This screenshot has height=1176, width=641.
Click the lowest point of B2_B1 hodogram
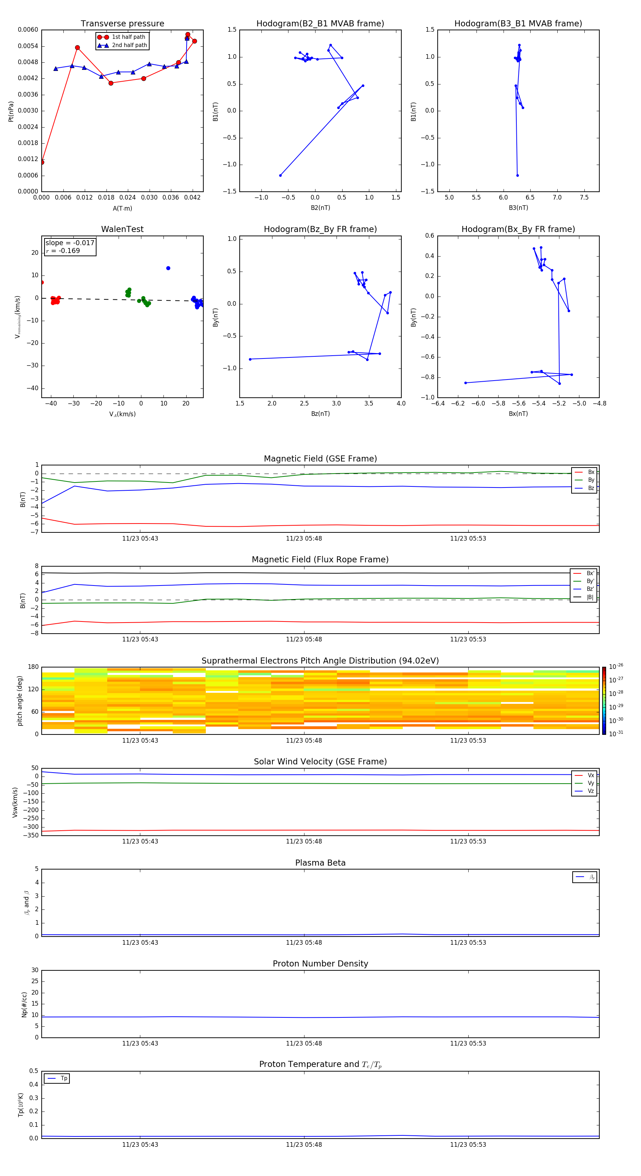pos(280,175)
